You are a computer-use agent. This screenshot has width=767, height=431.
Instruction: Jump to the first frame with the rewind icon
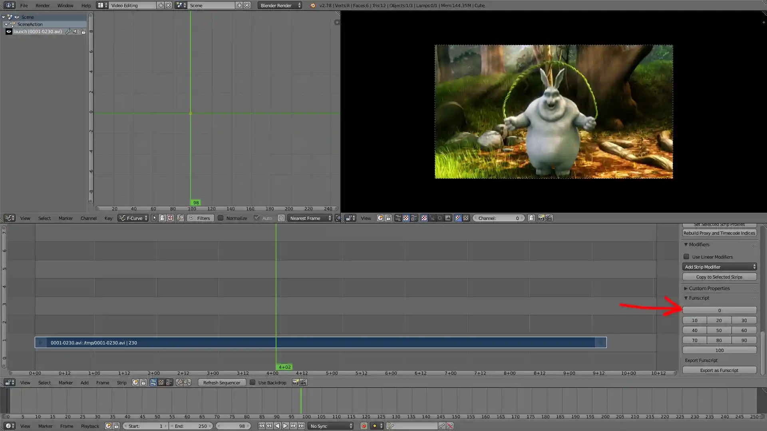(x=261, y=426)
